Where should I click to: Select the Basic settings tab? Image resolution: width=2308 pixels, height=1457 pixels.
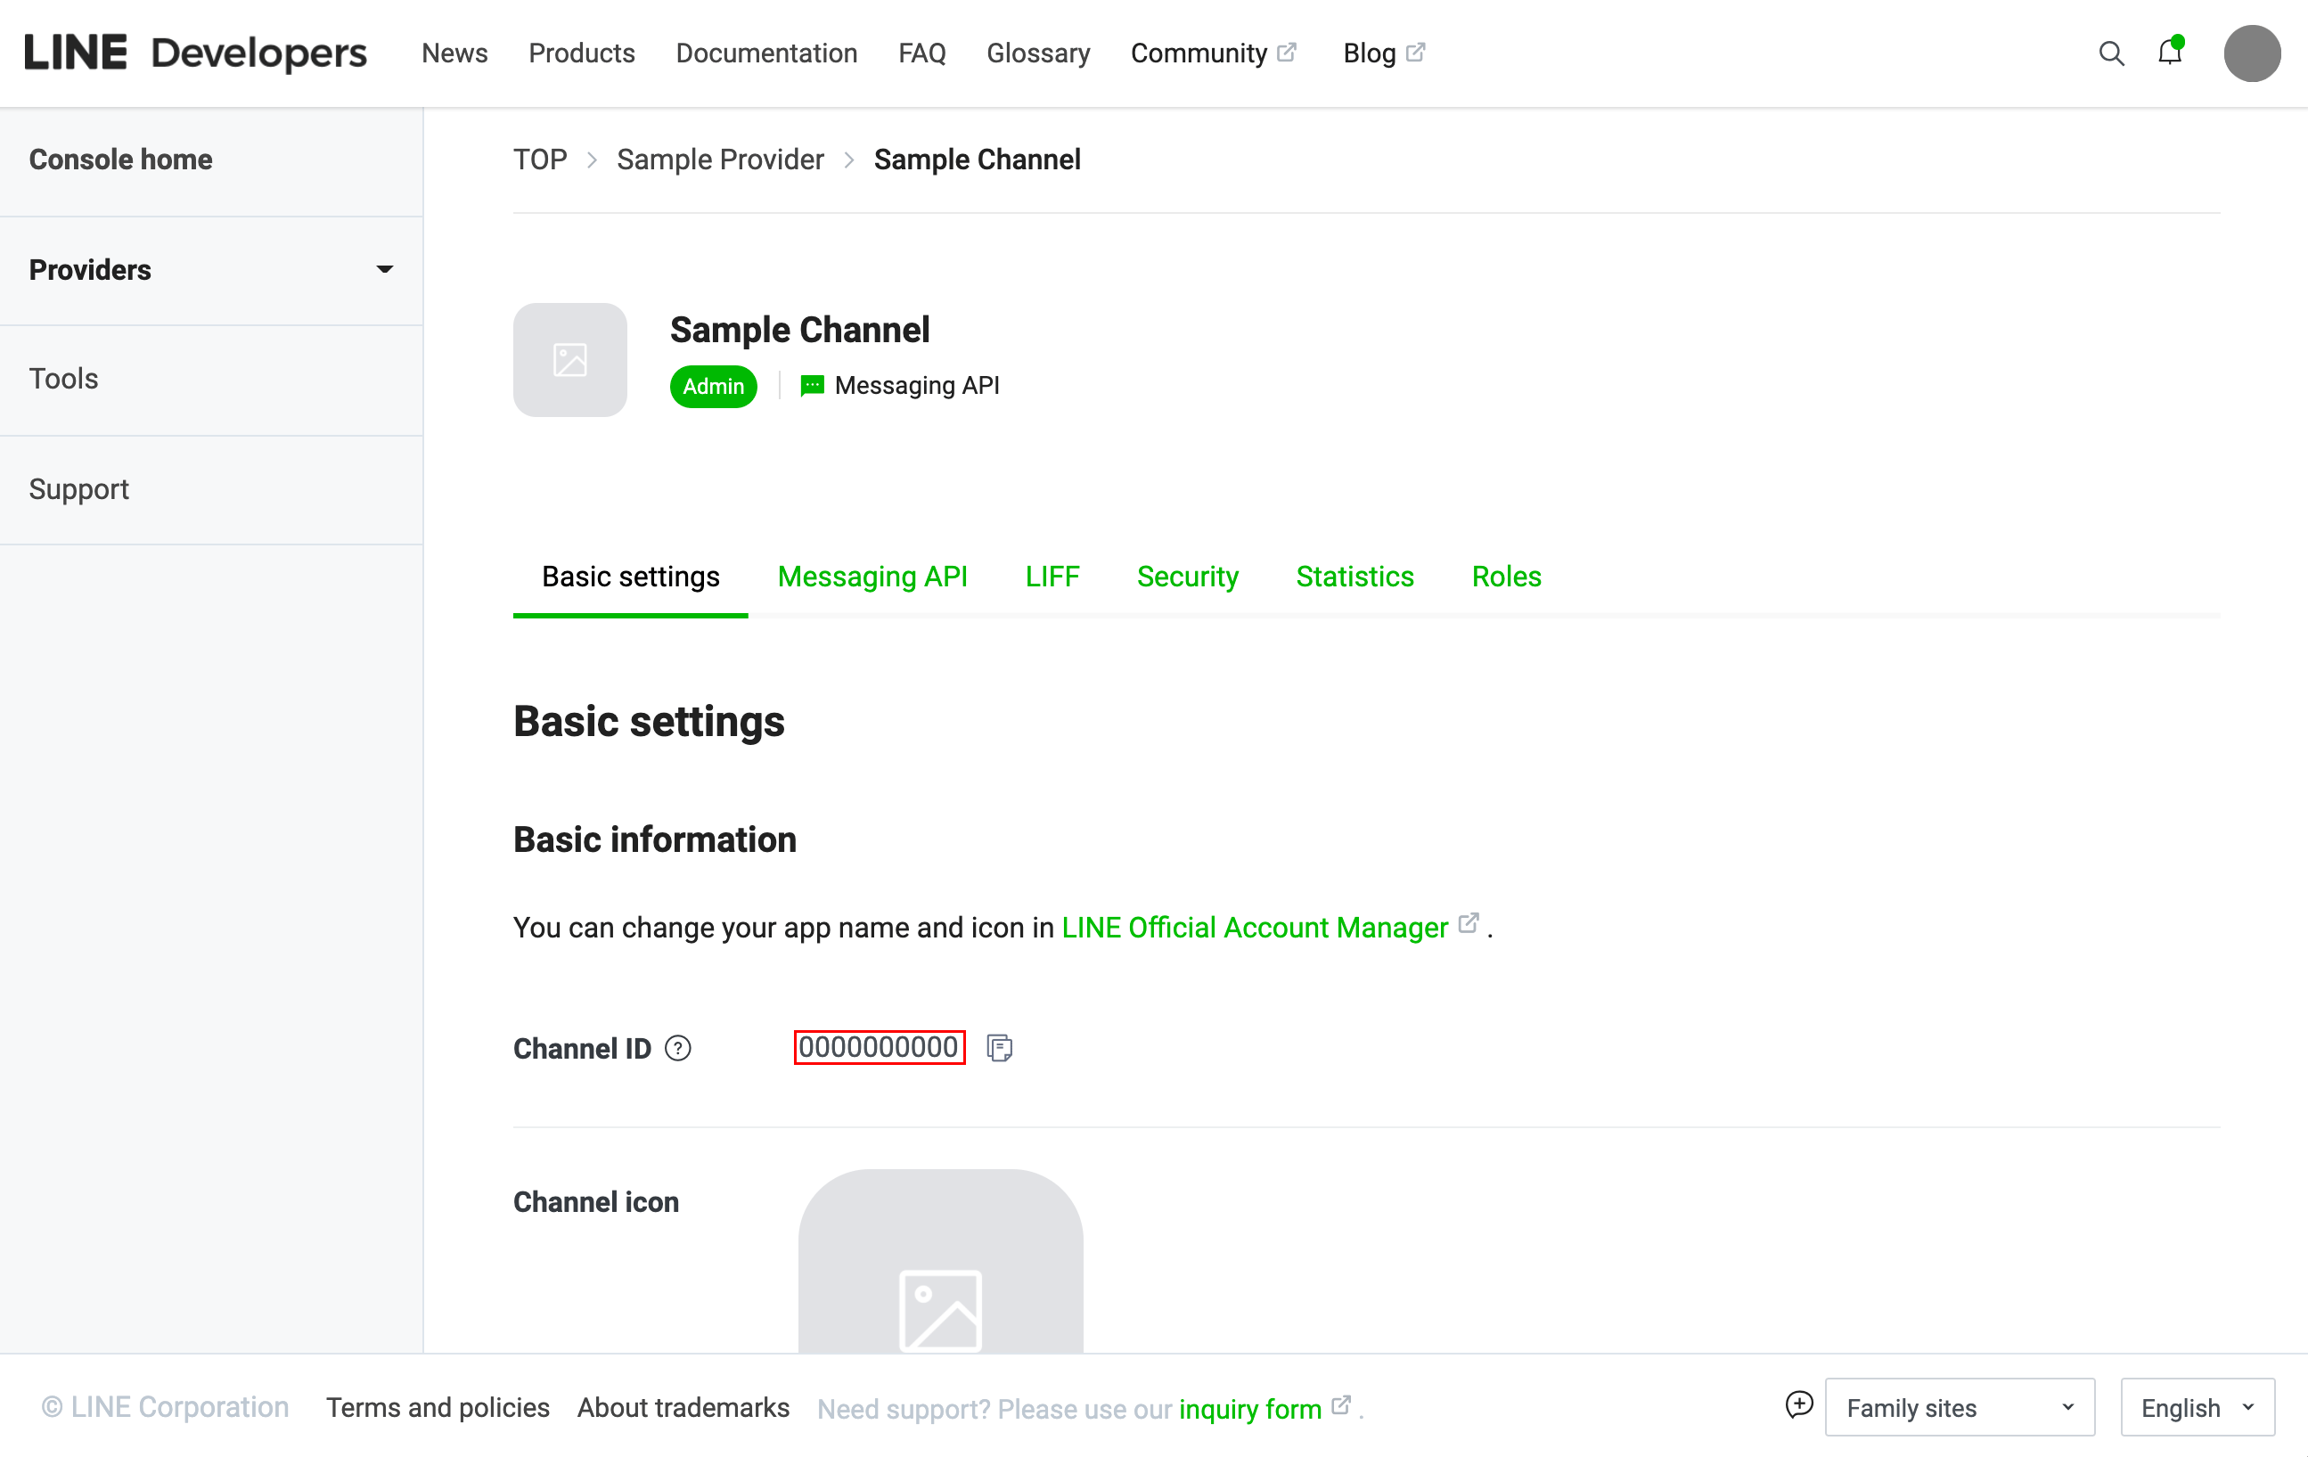631,577
